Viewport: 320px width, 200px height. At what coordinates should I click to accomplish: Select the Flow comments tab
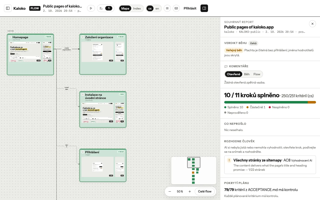coord(257,74)
